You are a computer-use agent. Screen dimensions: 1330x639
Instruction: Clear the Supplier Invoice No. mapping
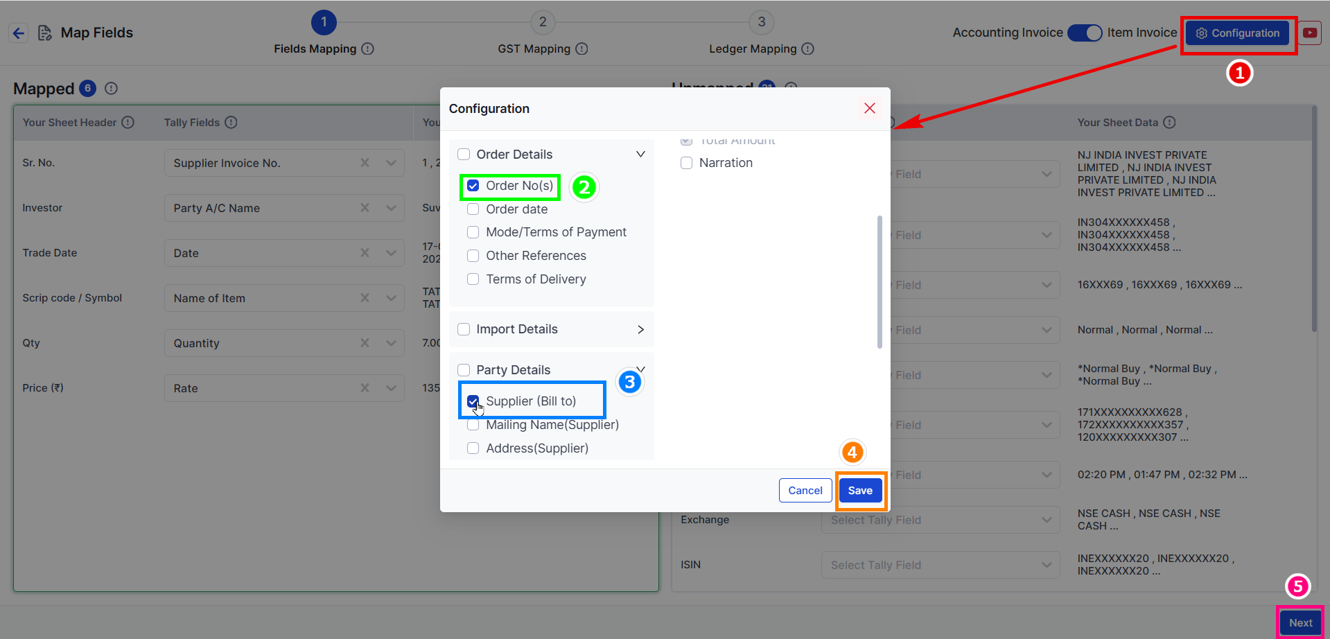[x=365, y=163]
